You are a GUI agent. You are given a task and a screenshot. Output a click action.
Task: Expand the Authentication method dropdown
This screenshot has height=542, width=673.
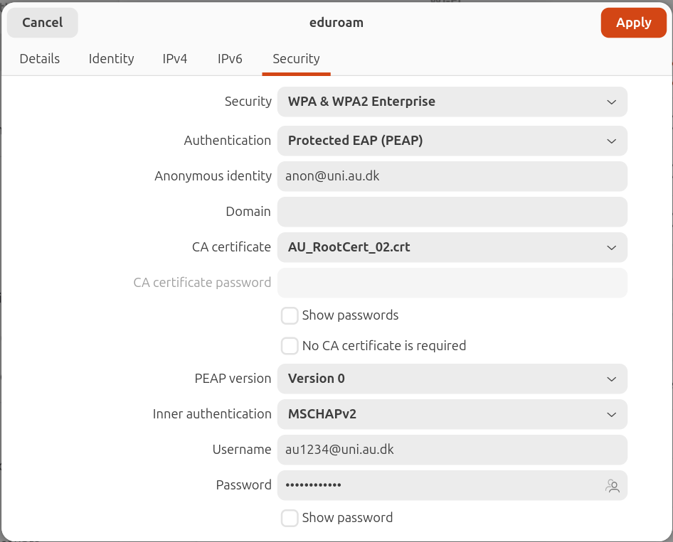click(452, 141)
